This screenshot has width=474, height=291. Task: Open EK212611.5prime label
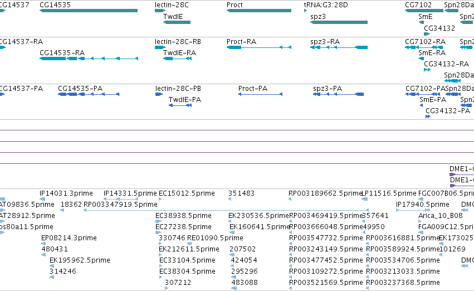[189, 249]
